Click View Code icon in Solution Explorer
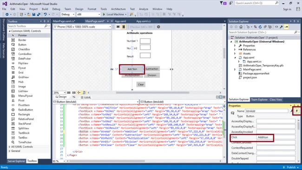This screenshot has width=302, height=170. click(276, 27)
